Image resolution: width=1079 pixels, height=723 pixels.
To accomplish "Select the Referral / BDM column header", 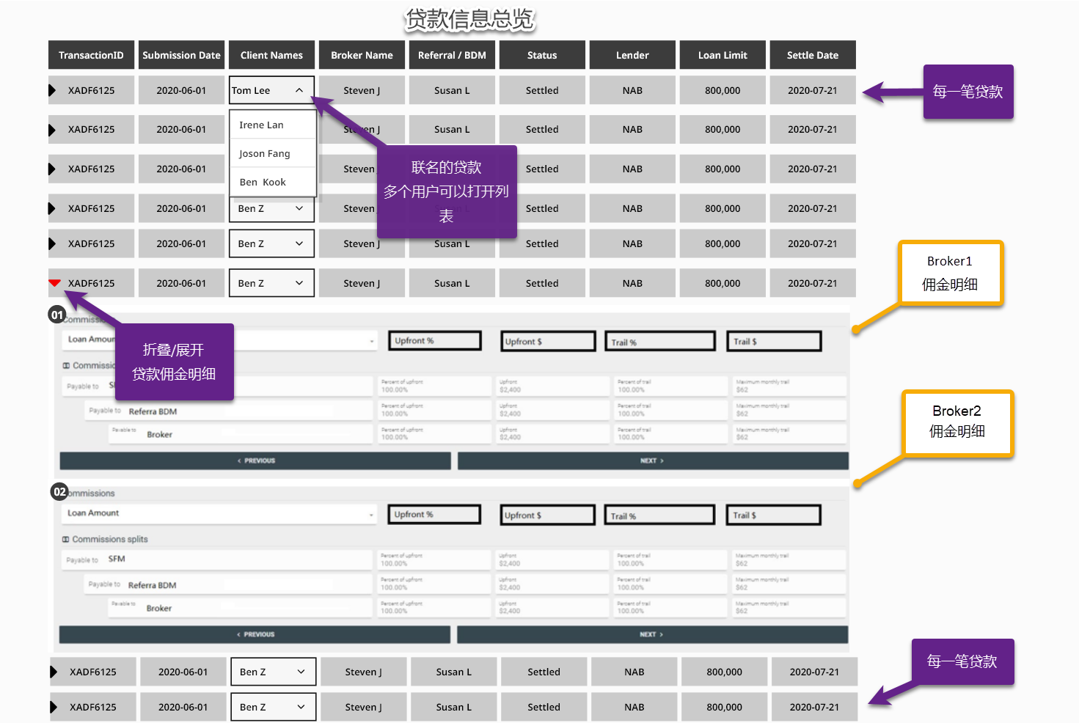I will tap(452, 55).
